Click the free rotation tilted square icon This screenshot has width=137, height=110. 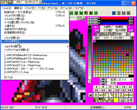point(131,100)
